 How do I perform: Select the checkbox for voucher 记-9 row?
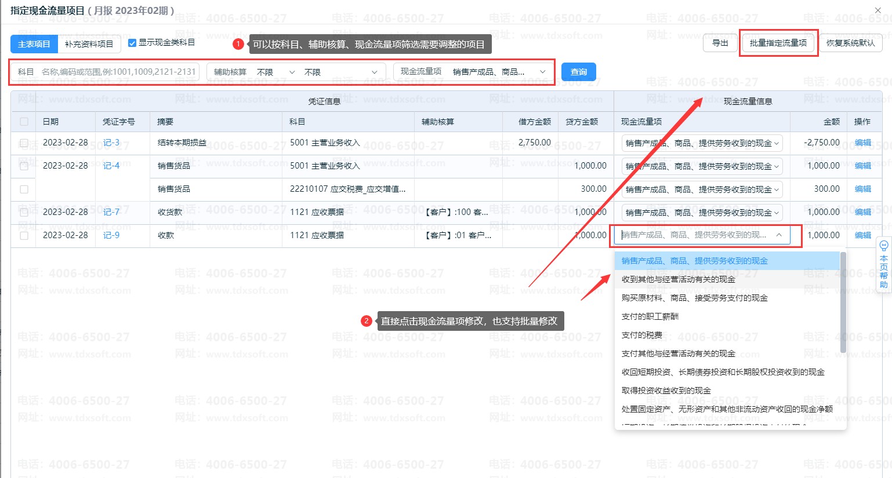click(x=24, y=236)
